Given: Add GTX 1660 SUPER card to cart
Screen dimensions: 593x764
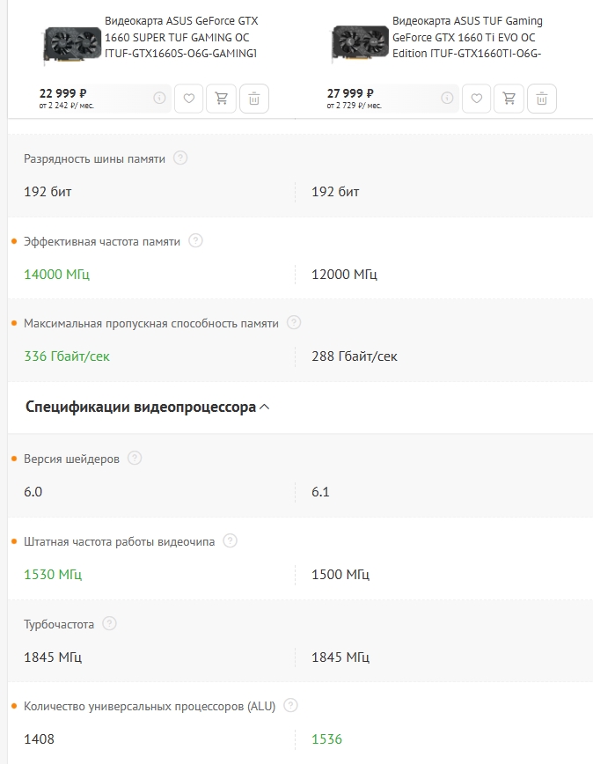Looking at the screenshot, I should 221,99.
